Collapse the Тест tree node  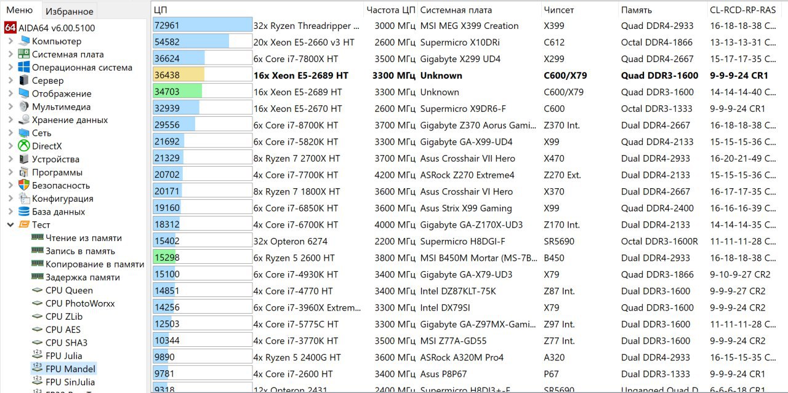click(x=10, y=225)
